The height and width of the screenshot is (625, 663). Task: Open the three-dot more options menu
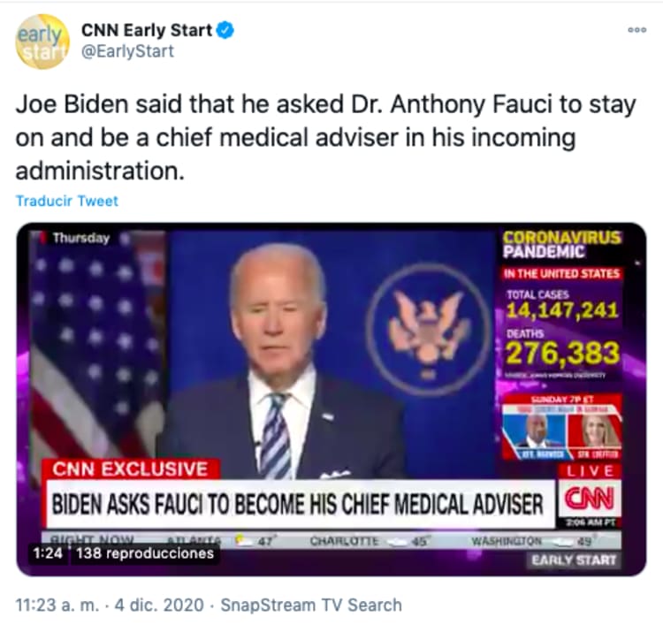pyautogui.click(x=636, y=30)
